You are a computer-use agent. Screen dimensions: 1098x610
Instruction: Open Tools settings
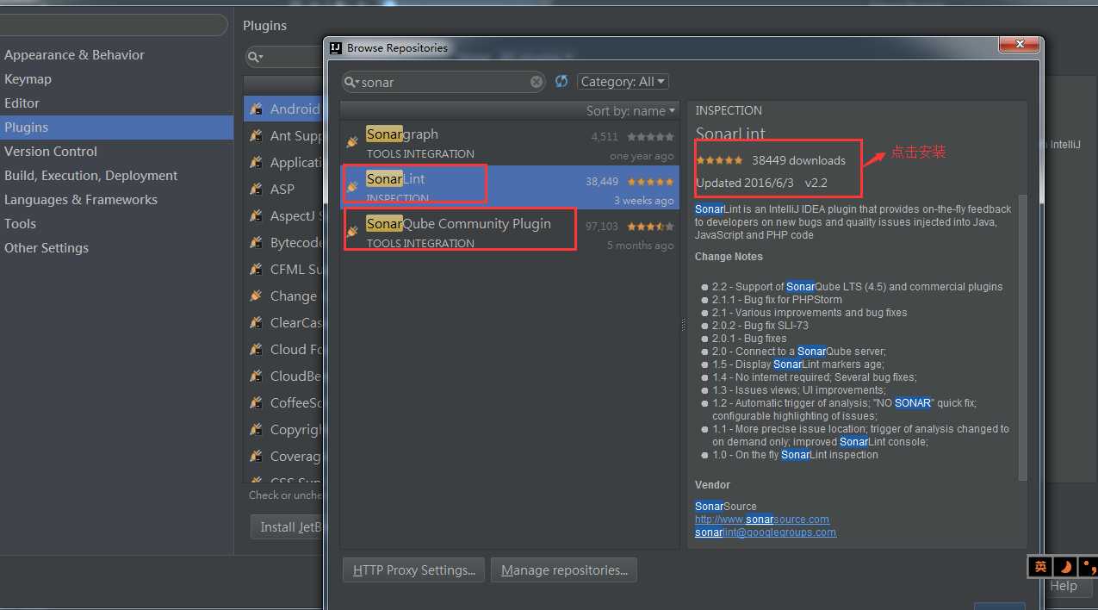coord(20,223)
